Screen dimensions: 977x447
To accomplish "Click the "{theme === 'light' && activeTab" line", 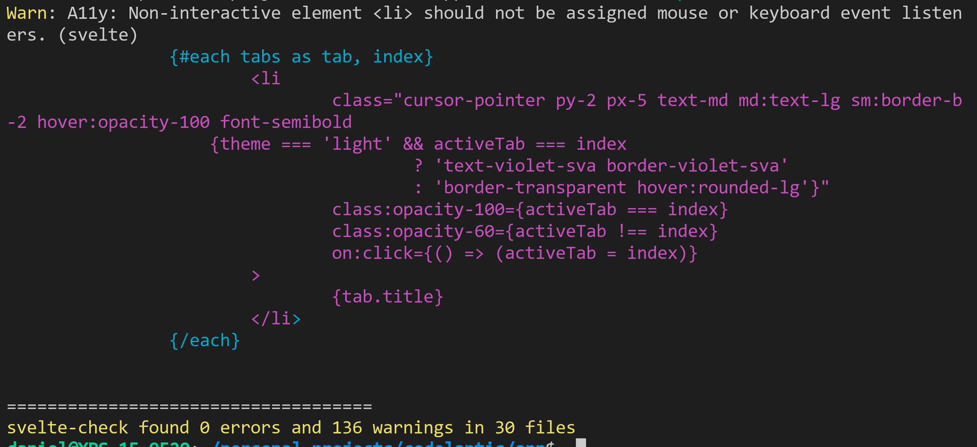I will click(x=418, y=144).
